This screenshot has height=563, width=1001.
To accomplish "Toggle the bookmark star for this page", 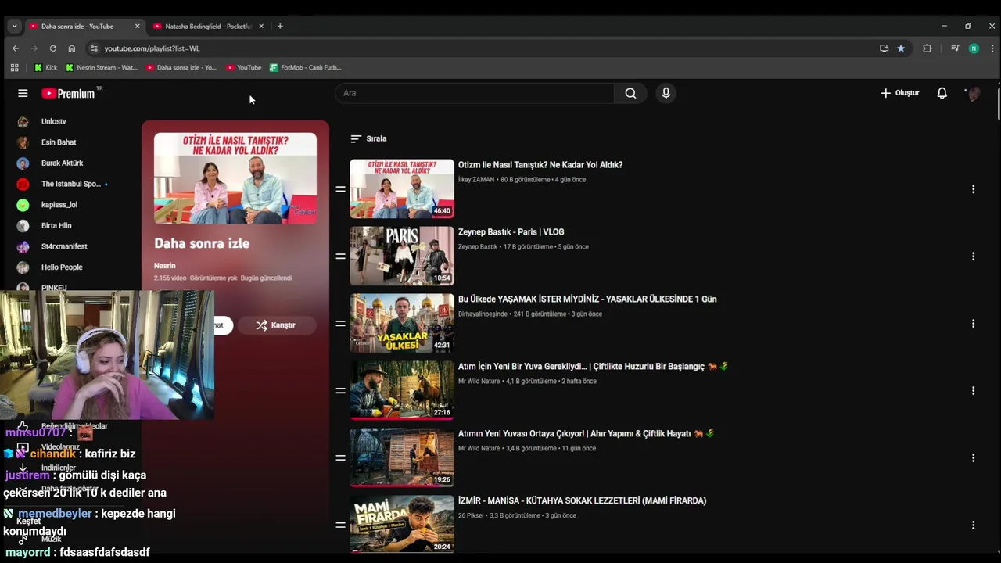I will (x=901, y=48).
